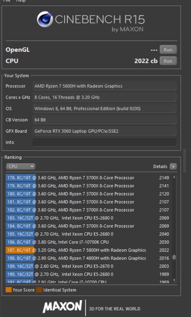
Task: Select rank 190 Xeon entry scoring 1989
Action: (87, 274)
